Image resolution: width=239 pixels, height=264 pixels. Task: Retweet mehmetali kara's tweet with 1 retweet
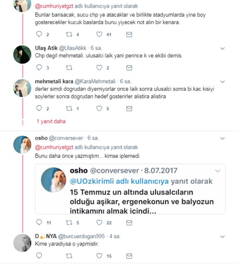pos(69,109)
